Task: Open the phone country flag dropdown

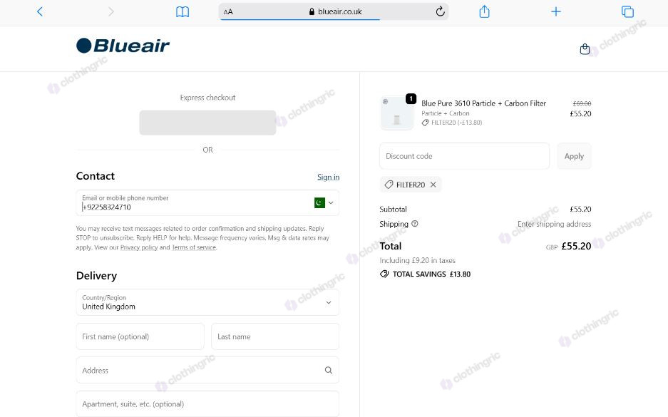Action: click(324, 202)
